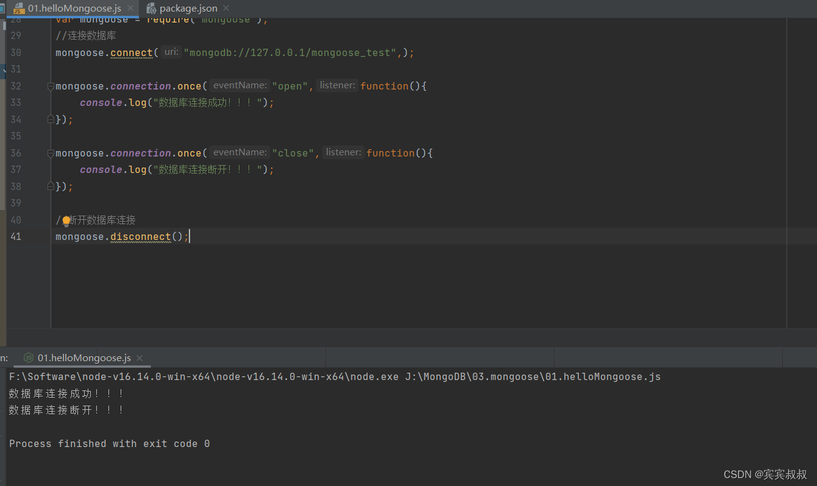
Task: Click the eventName: hint before "close"
Action: tap(240, 153)
